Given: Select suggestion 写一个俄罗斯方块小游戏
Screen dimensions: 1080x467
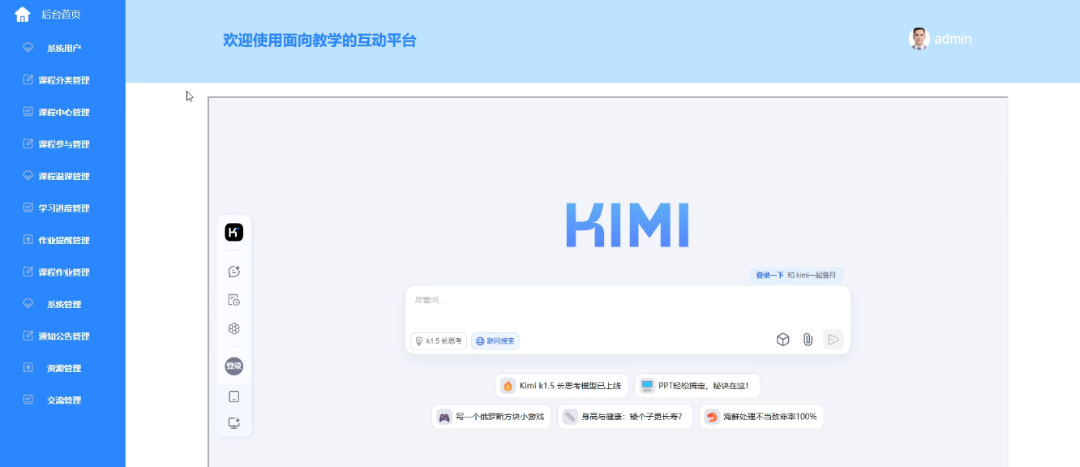Looking at the screenshot, I should (x=491, y=417).
